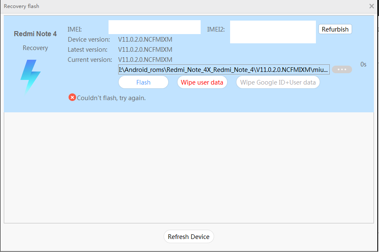
Task: Click the Refurbish button
Action: point(335,29)
